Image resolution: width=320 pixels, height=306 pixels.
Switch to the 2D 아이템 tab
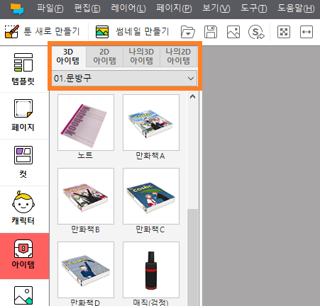(x=104, y=56)
